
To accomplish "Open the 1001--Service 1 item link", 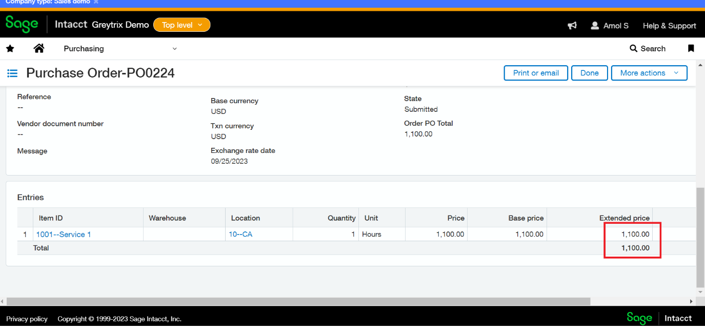I will coord(64,235).
